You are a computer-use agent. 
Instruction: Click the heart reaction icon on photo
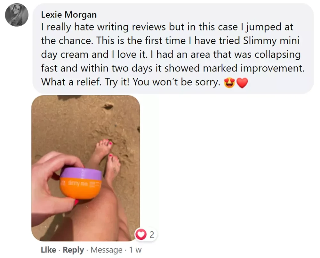click(x=141, y=234)
